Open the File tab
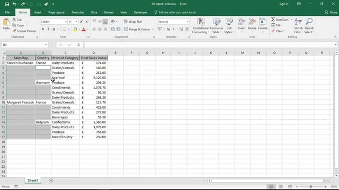The image size is (339, 190). tap(7, 12)
